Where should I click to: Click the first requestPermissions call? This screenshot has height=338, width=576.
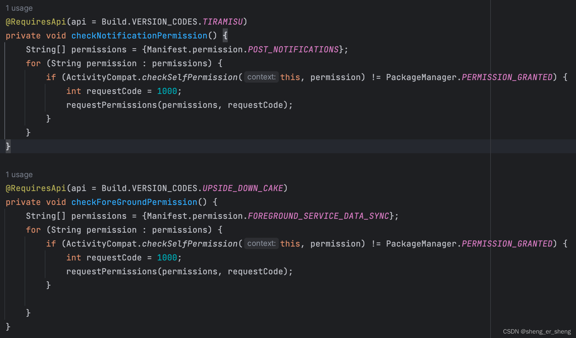click(x=111, y=105)
